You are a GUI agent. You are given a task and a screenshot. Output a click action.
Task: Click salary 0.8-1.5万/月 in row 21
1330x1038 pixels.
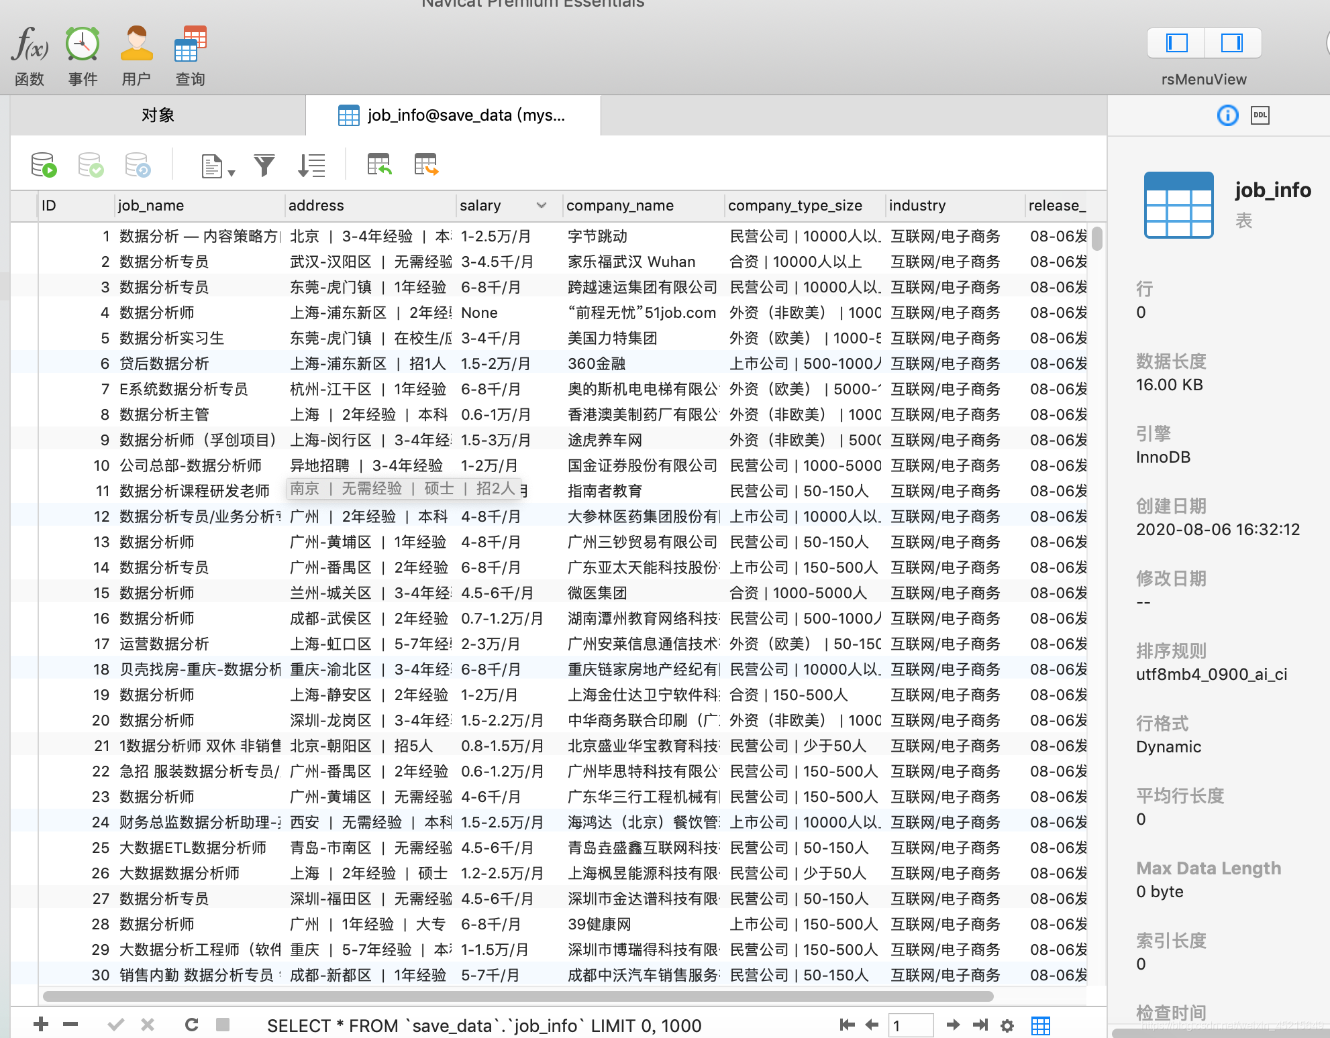click(502, 746)
